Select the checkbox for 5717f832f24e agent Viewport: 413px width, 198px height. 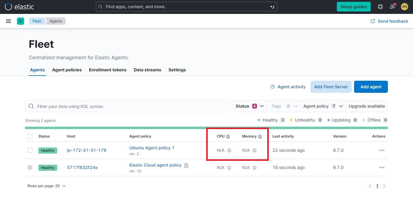(30, 167)
